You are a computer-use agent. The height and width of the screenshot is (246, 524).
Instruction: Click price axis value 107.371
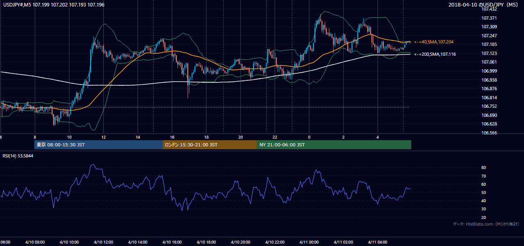[489, 18]
